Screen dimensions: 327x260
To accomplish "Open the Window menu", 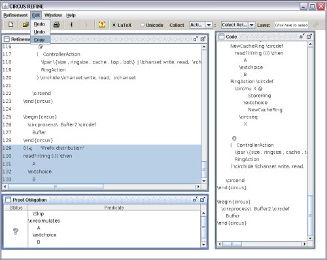I will [53, 15].
